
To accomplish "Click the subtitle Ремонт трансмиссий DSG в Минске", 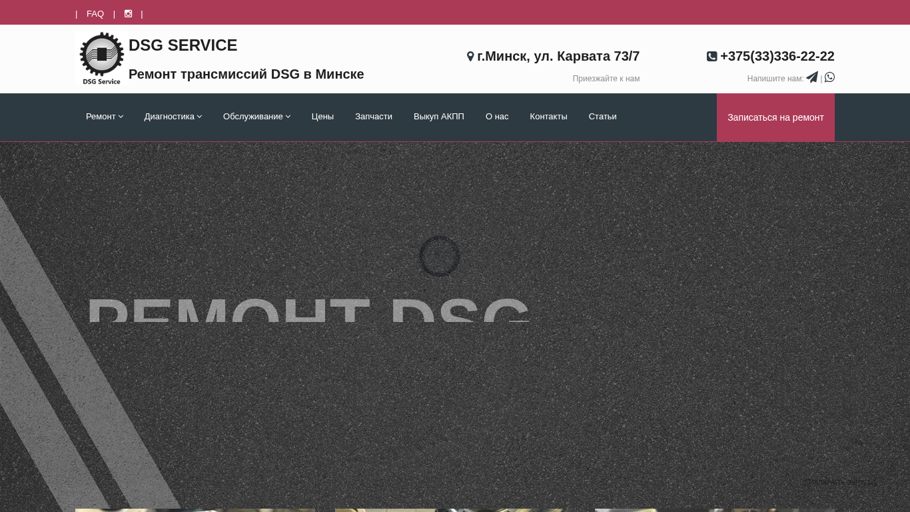I will pyautogui.click(x=246, y=74).
